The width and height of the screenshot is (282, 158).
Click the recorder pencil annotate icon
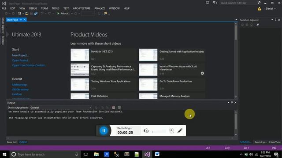(180, 131)
